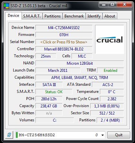The height and width of the screenshot is (143, 135).
Task: Maximize the SSD-Z window
Action: (x=112, y=5)
